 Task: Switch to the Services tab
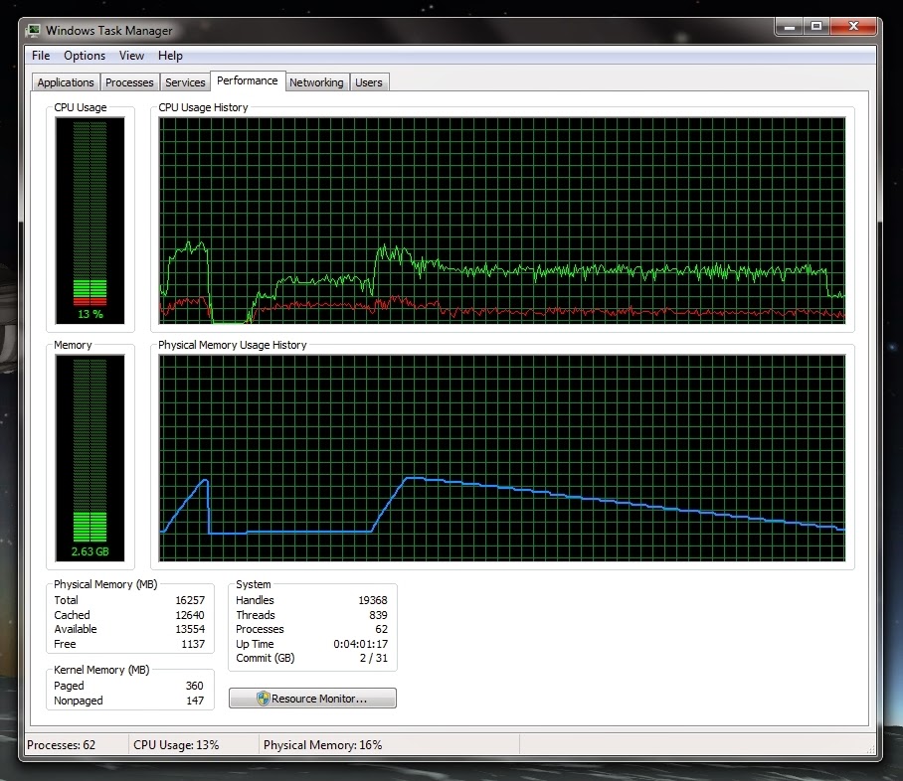pos(185,82)
